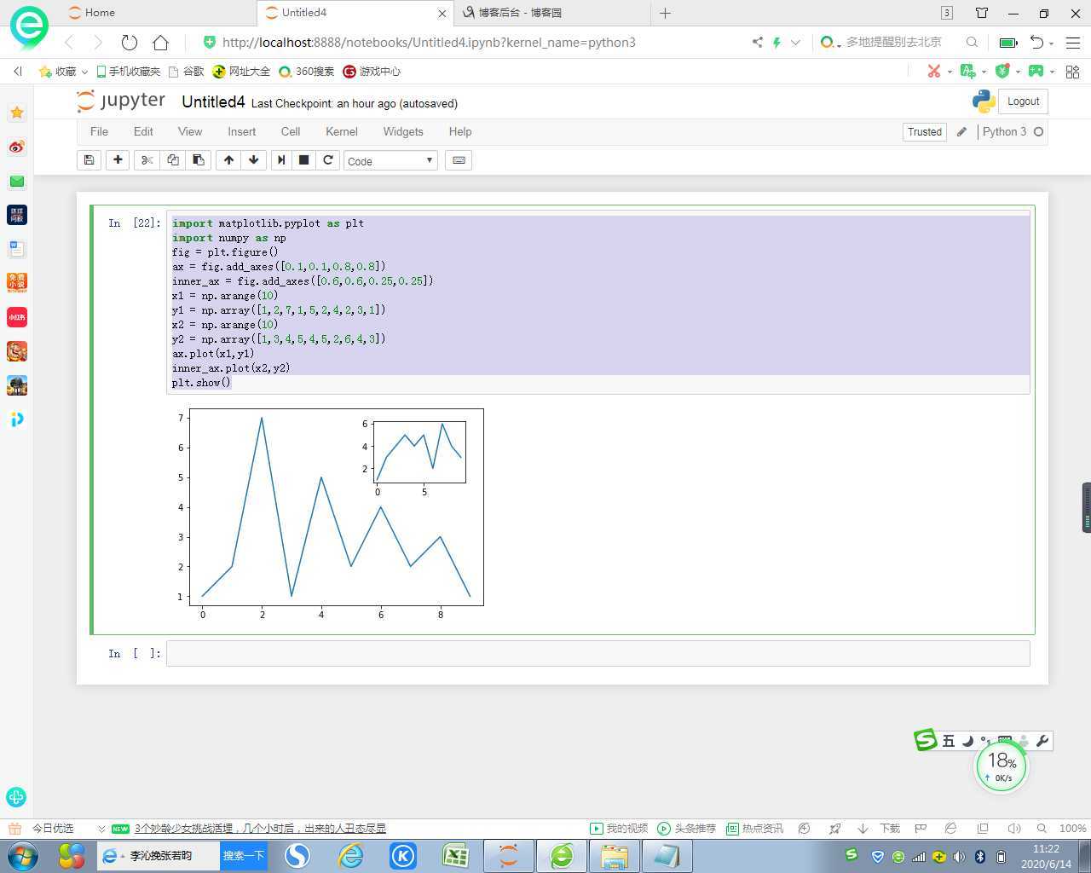The image size is (1091, 873).
Task: Open the Cell menu
Action: pyautogui.click(x=291, y=131)
